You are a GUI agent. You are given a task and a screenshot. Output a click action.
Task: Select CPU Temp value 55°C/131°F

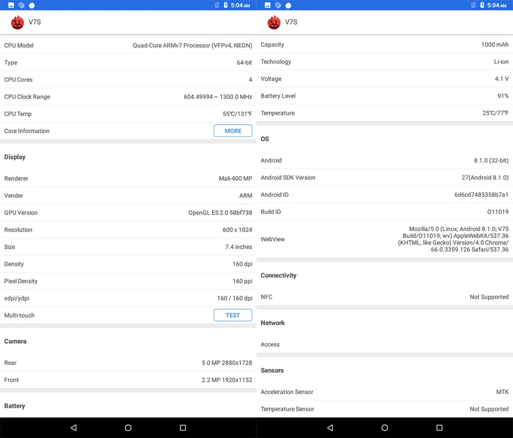(237, 114)
